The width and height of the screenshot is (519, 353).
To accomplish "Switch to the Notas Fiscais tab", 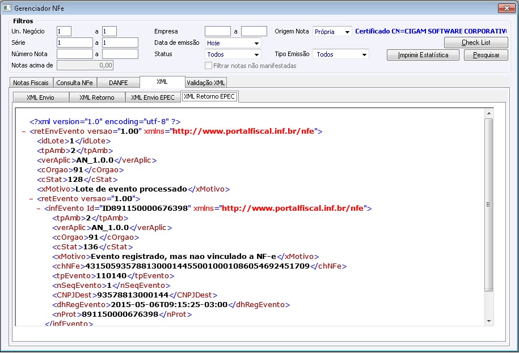I will (31, 83).
